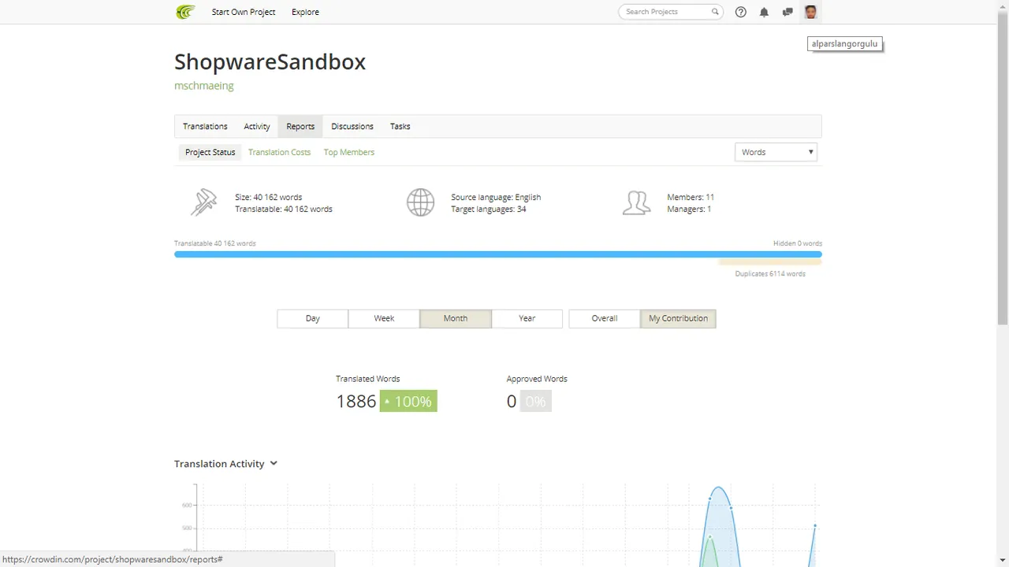Open the messages chat icon
This screenshot has width=1009, height=567.
pos(787,12)
